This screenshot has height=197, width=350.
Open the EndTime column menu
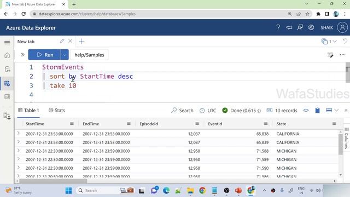tap(129, 124)
